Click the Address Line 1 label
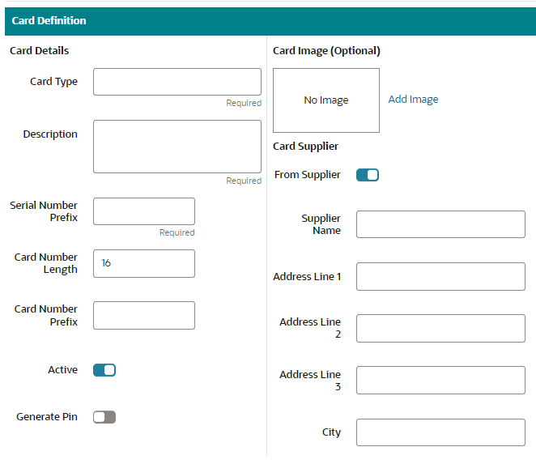 307,276
